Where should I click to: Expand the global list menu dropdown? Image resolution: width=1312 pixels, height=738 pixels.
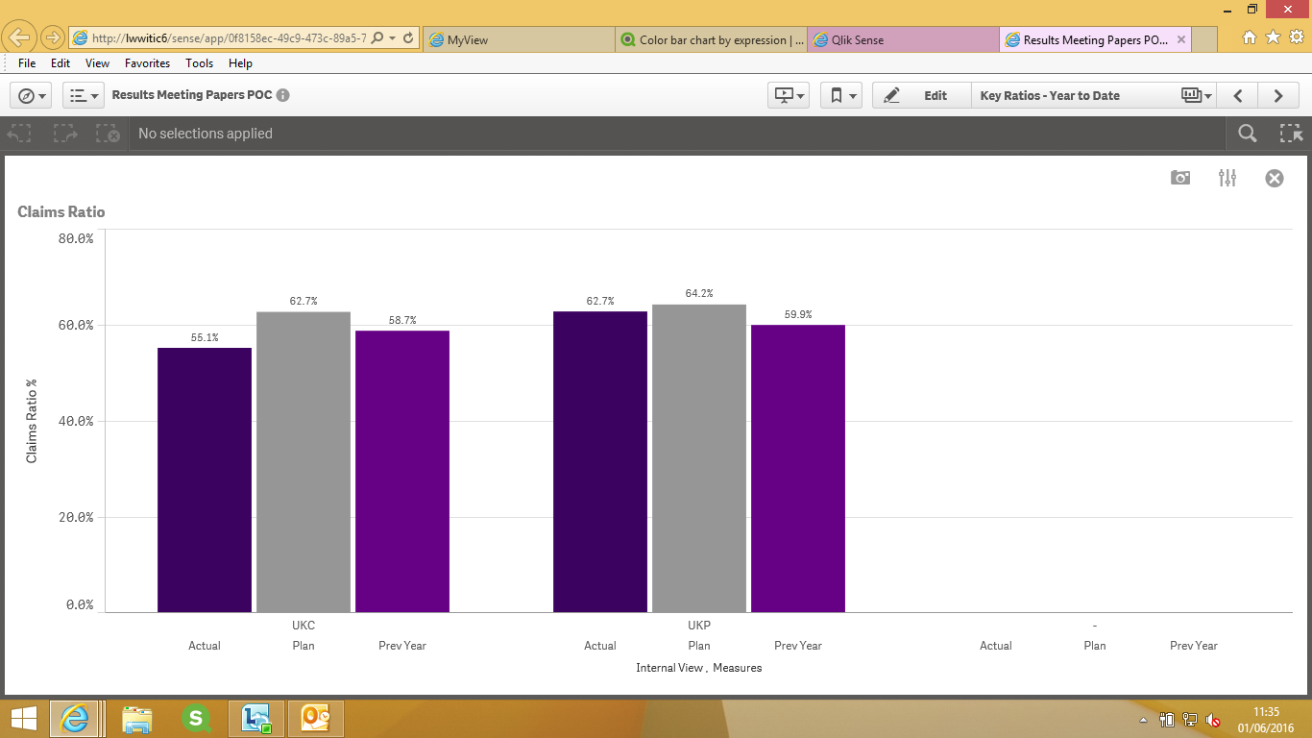tap(83, 95)
